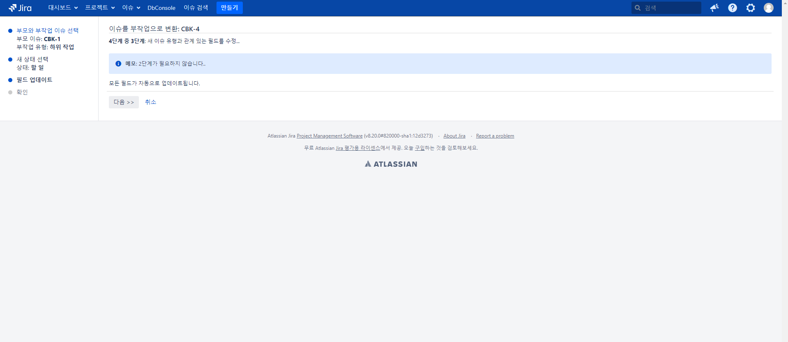
Task: Go to 부모와 부작업 이슈 선택 step
Action: pos(48,31)
